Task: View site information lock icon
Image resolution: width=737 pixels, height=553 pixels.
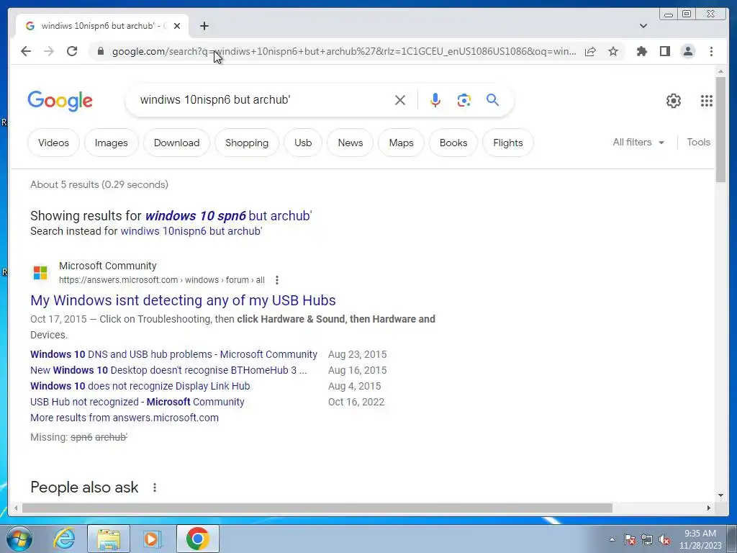Action: coord(101,51)
